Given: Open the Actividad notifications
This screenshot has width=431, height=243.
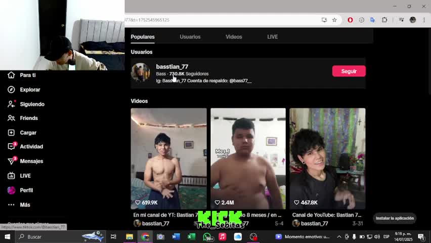Looking at the screenshot, I should (x=25, y=146).
